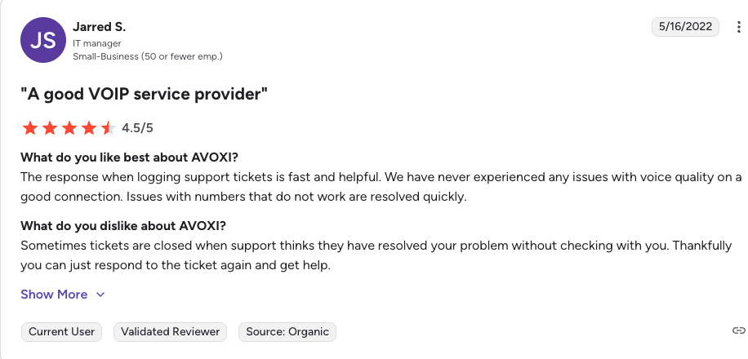Click the fourth red star
The image size is (748, 359).
pyautogui.click(x=89, y=128)
